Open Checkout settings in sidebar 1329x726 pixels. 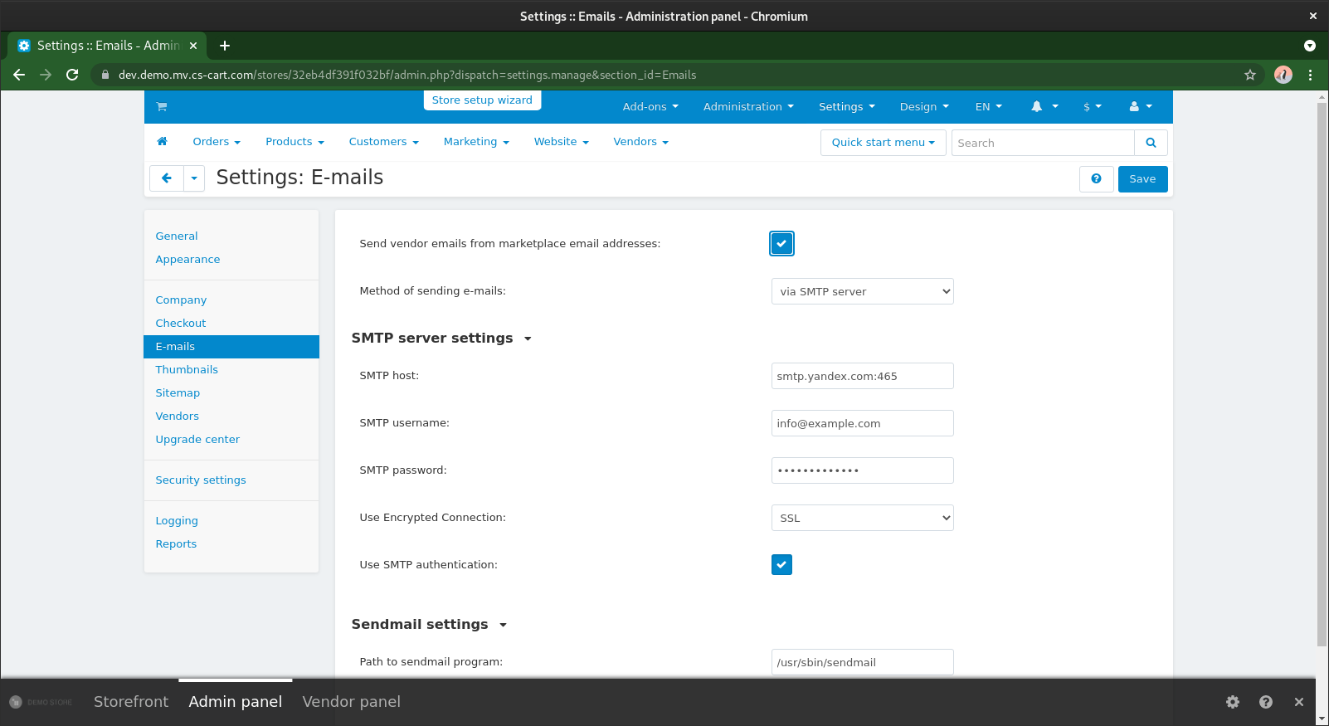181,324
